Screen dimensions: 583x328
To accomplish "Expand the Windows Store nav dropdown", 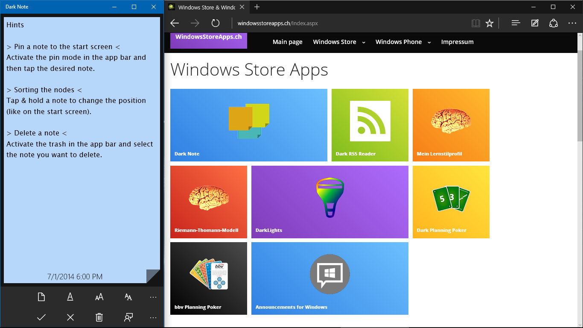I will click(364, 42).
